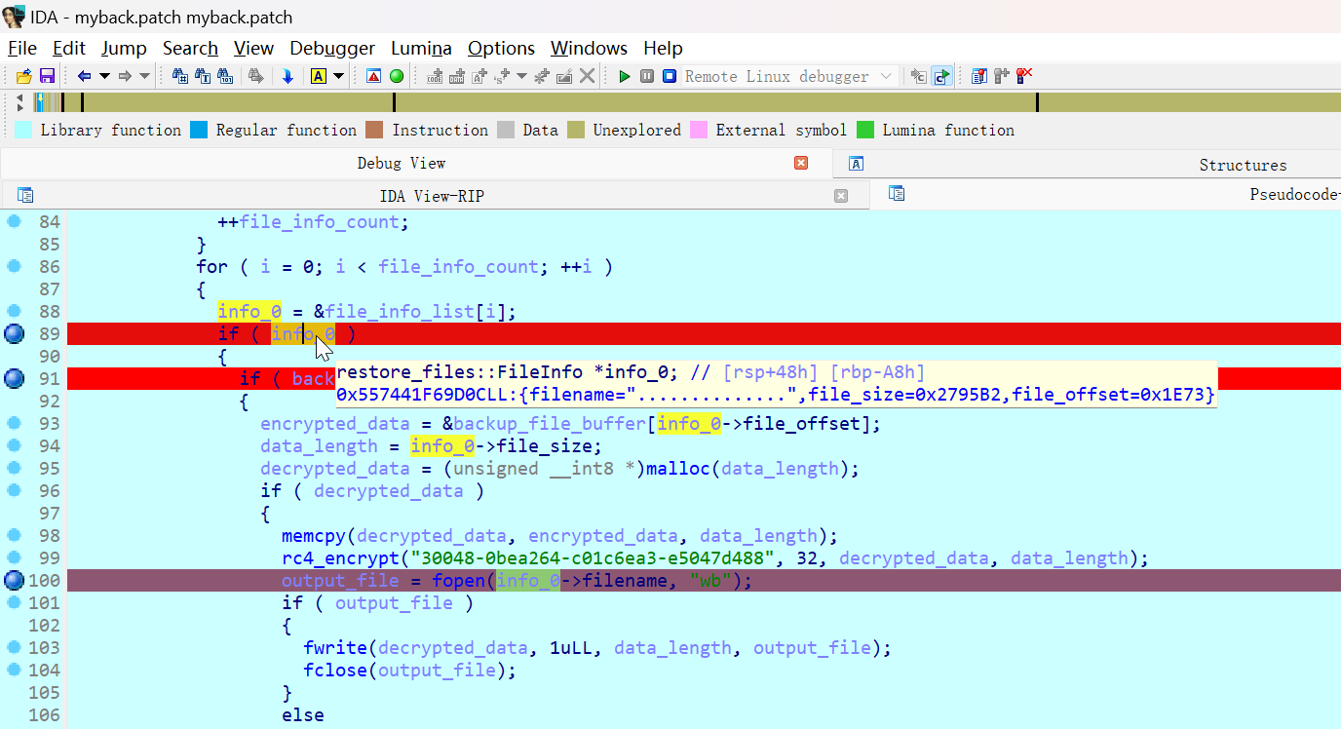Switch to the Structures tab
Image resolution: width=1341 pixels, height=729 pixels.
tap(1243, 165)
